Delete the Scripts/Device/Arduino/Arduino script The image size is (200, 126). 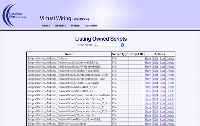tap(170, 59)
